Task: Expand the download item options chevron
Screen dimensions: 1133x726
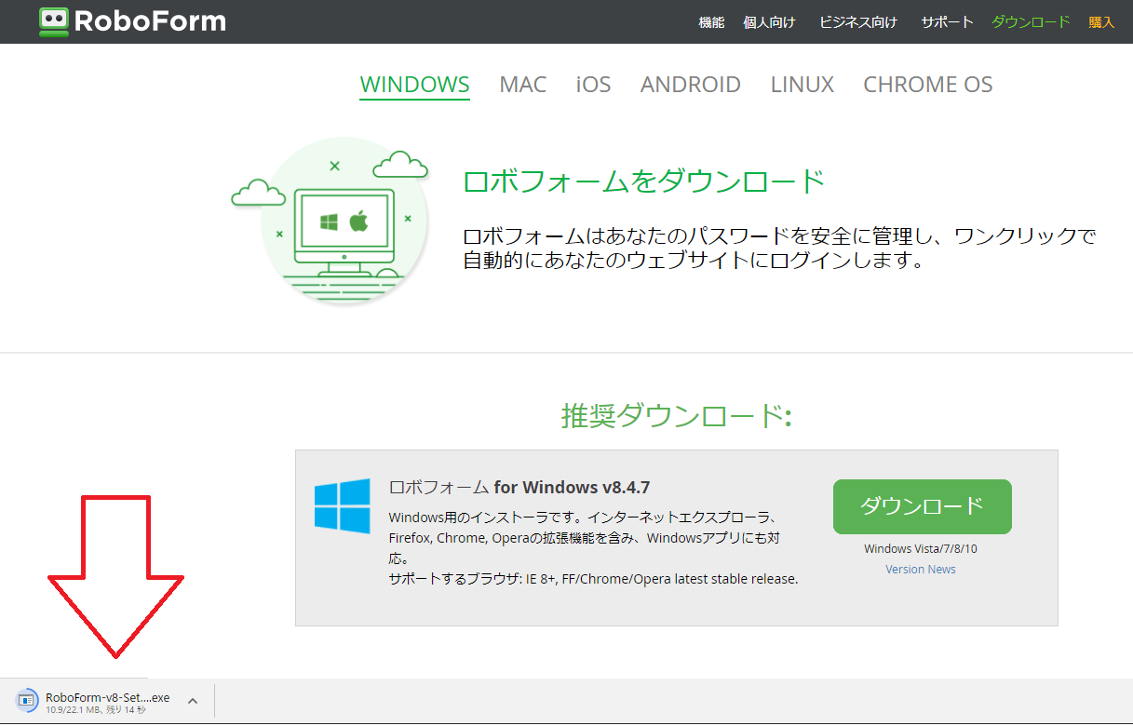Action: click(193, 701)
